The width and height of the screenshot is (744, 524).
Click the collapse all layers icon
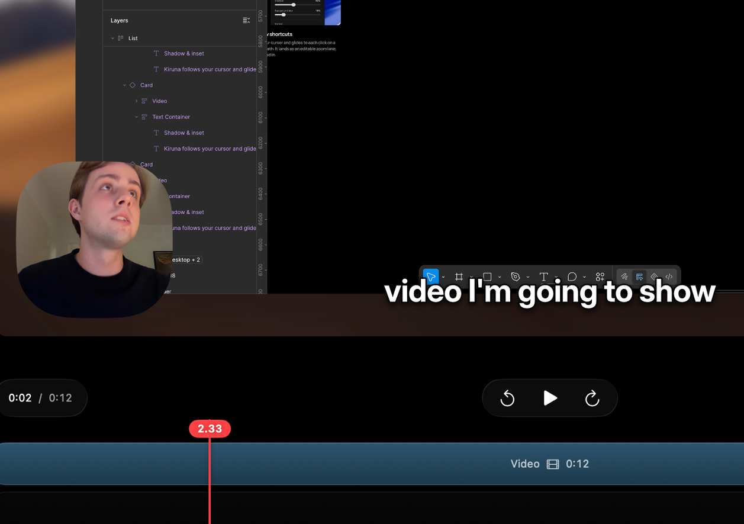click(x=246, y=20)
